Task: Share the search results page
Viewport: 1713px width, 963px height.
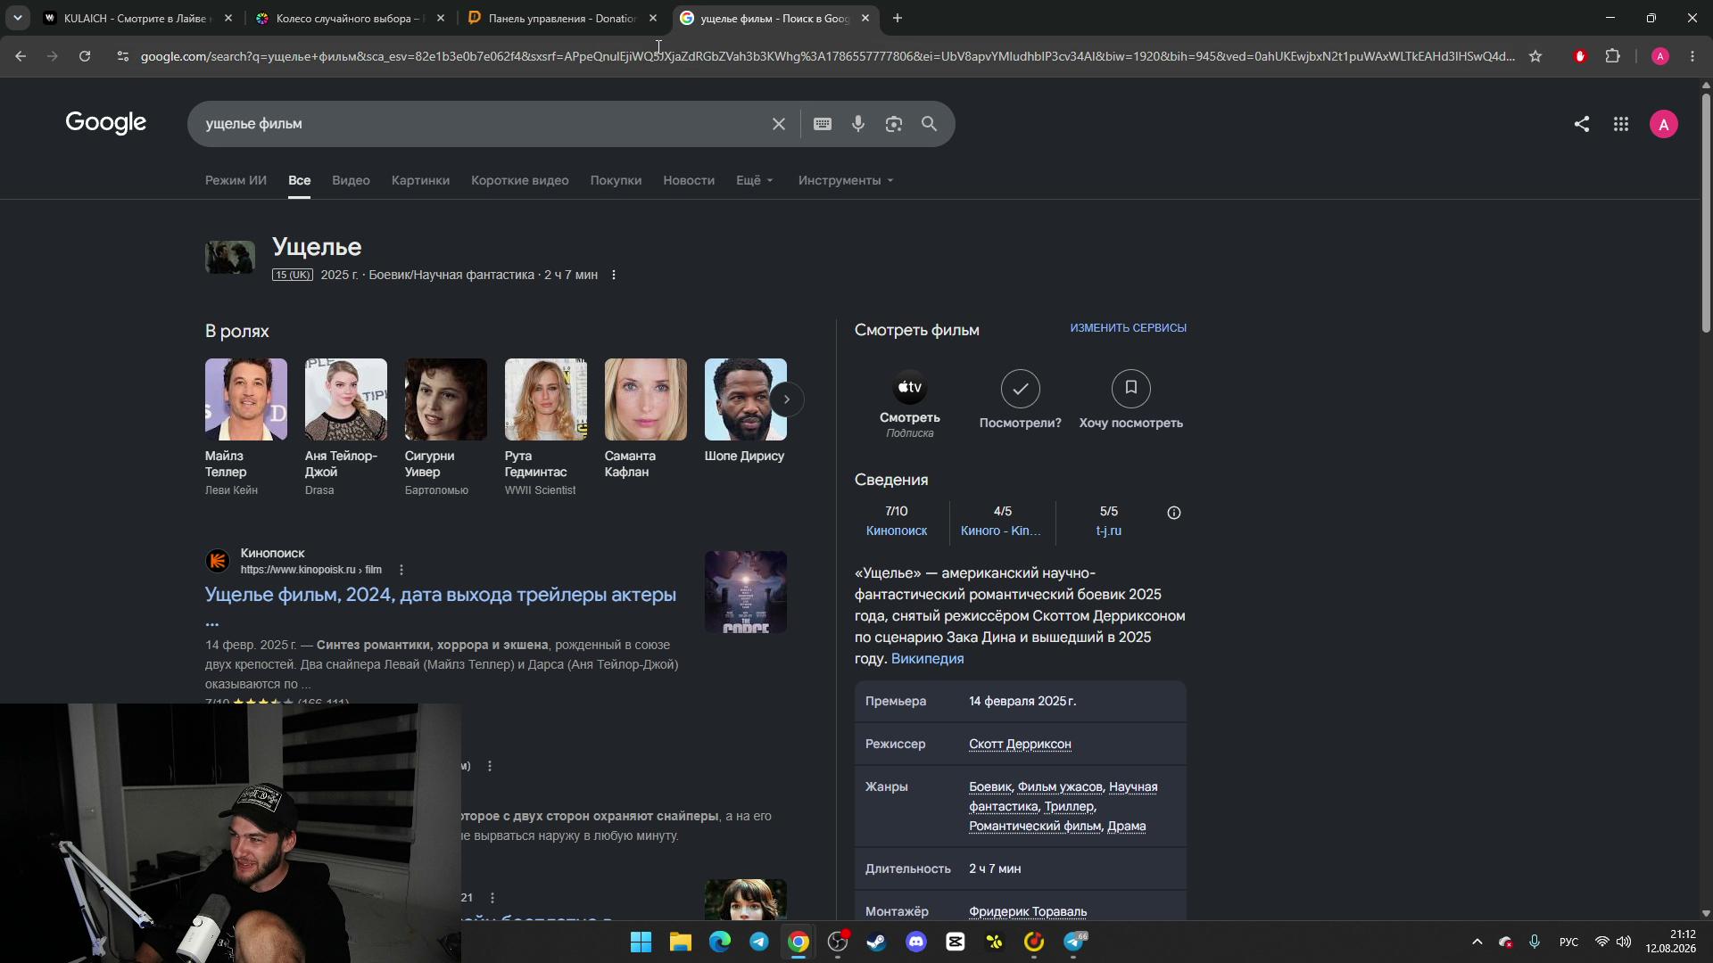Action: 1582,124
